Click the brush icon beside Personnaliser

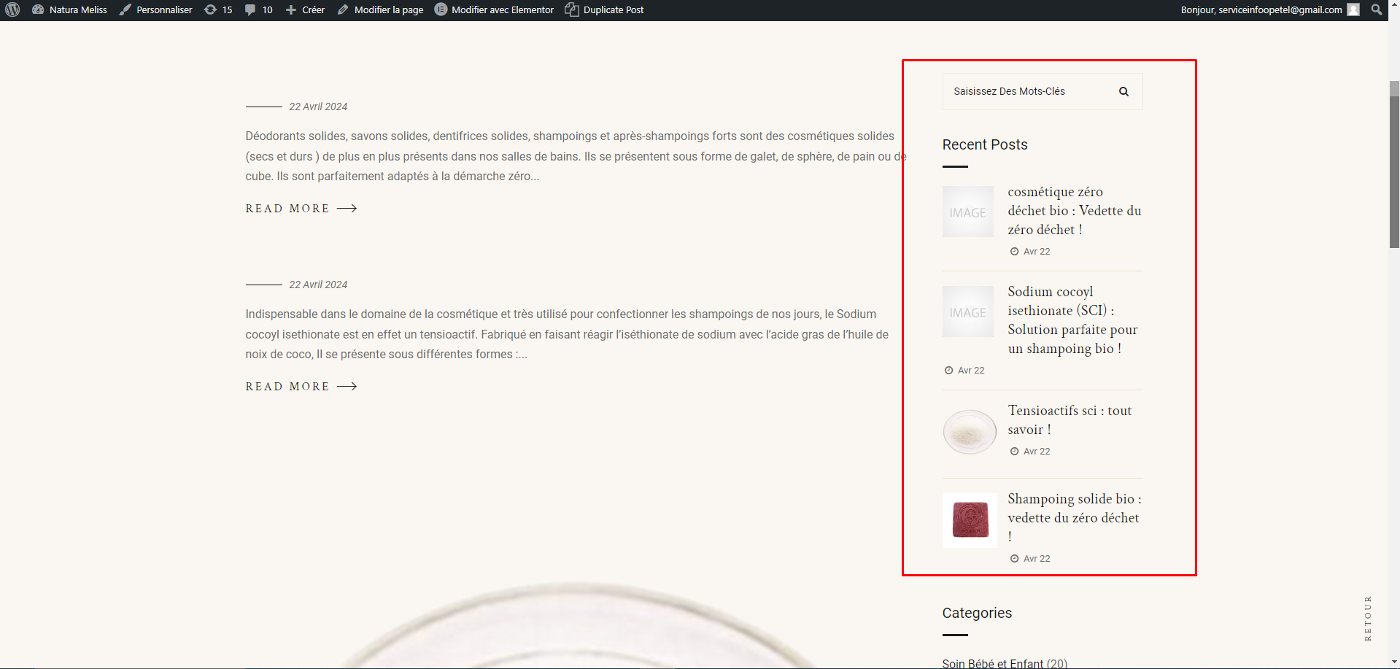[x=125, y=9]
